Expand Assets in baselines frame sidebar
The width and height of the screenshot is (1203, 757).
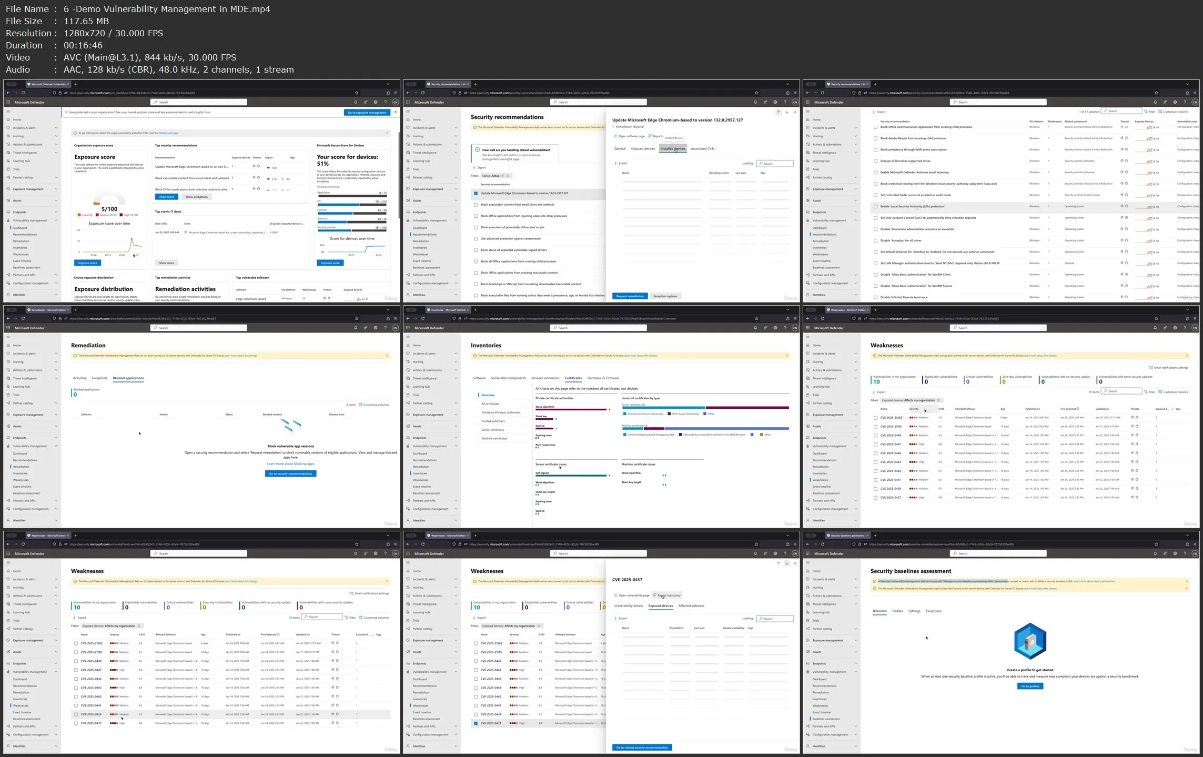(x=856, y=652)
